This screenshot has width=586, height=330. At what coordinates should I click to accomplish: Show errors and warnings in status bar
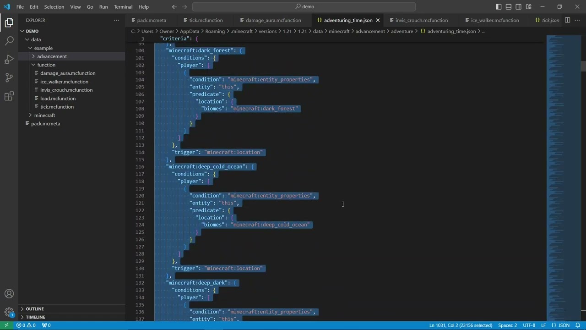click(x=26, y=325)
